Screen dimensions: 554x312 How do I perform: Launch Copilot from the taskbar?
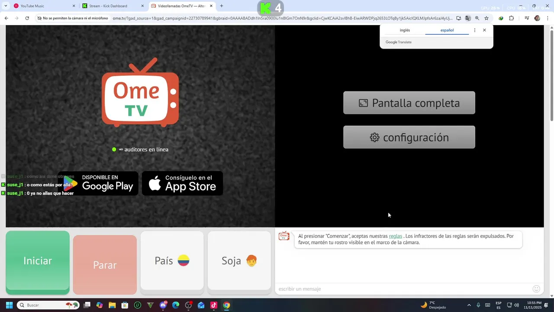[x=100, y=305]
